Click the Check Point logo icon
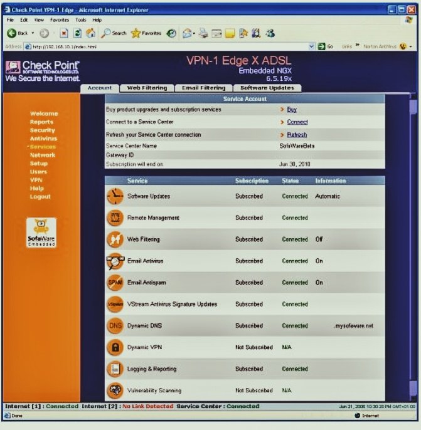Viewport: 421px width, 430px height. [13, 67]
